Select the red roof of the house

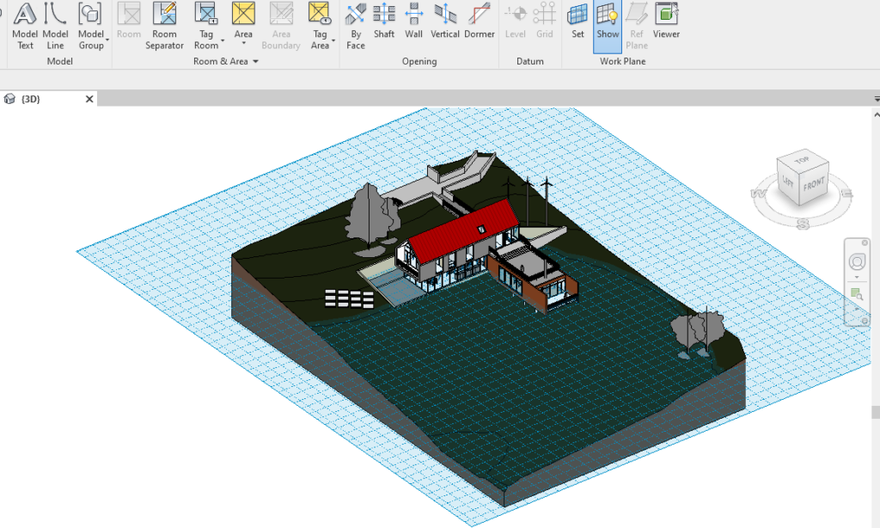pyautogui.click(x=463, y=230)
